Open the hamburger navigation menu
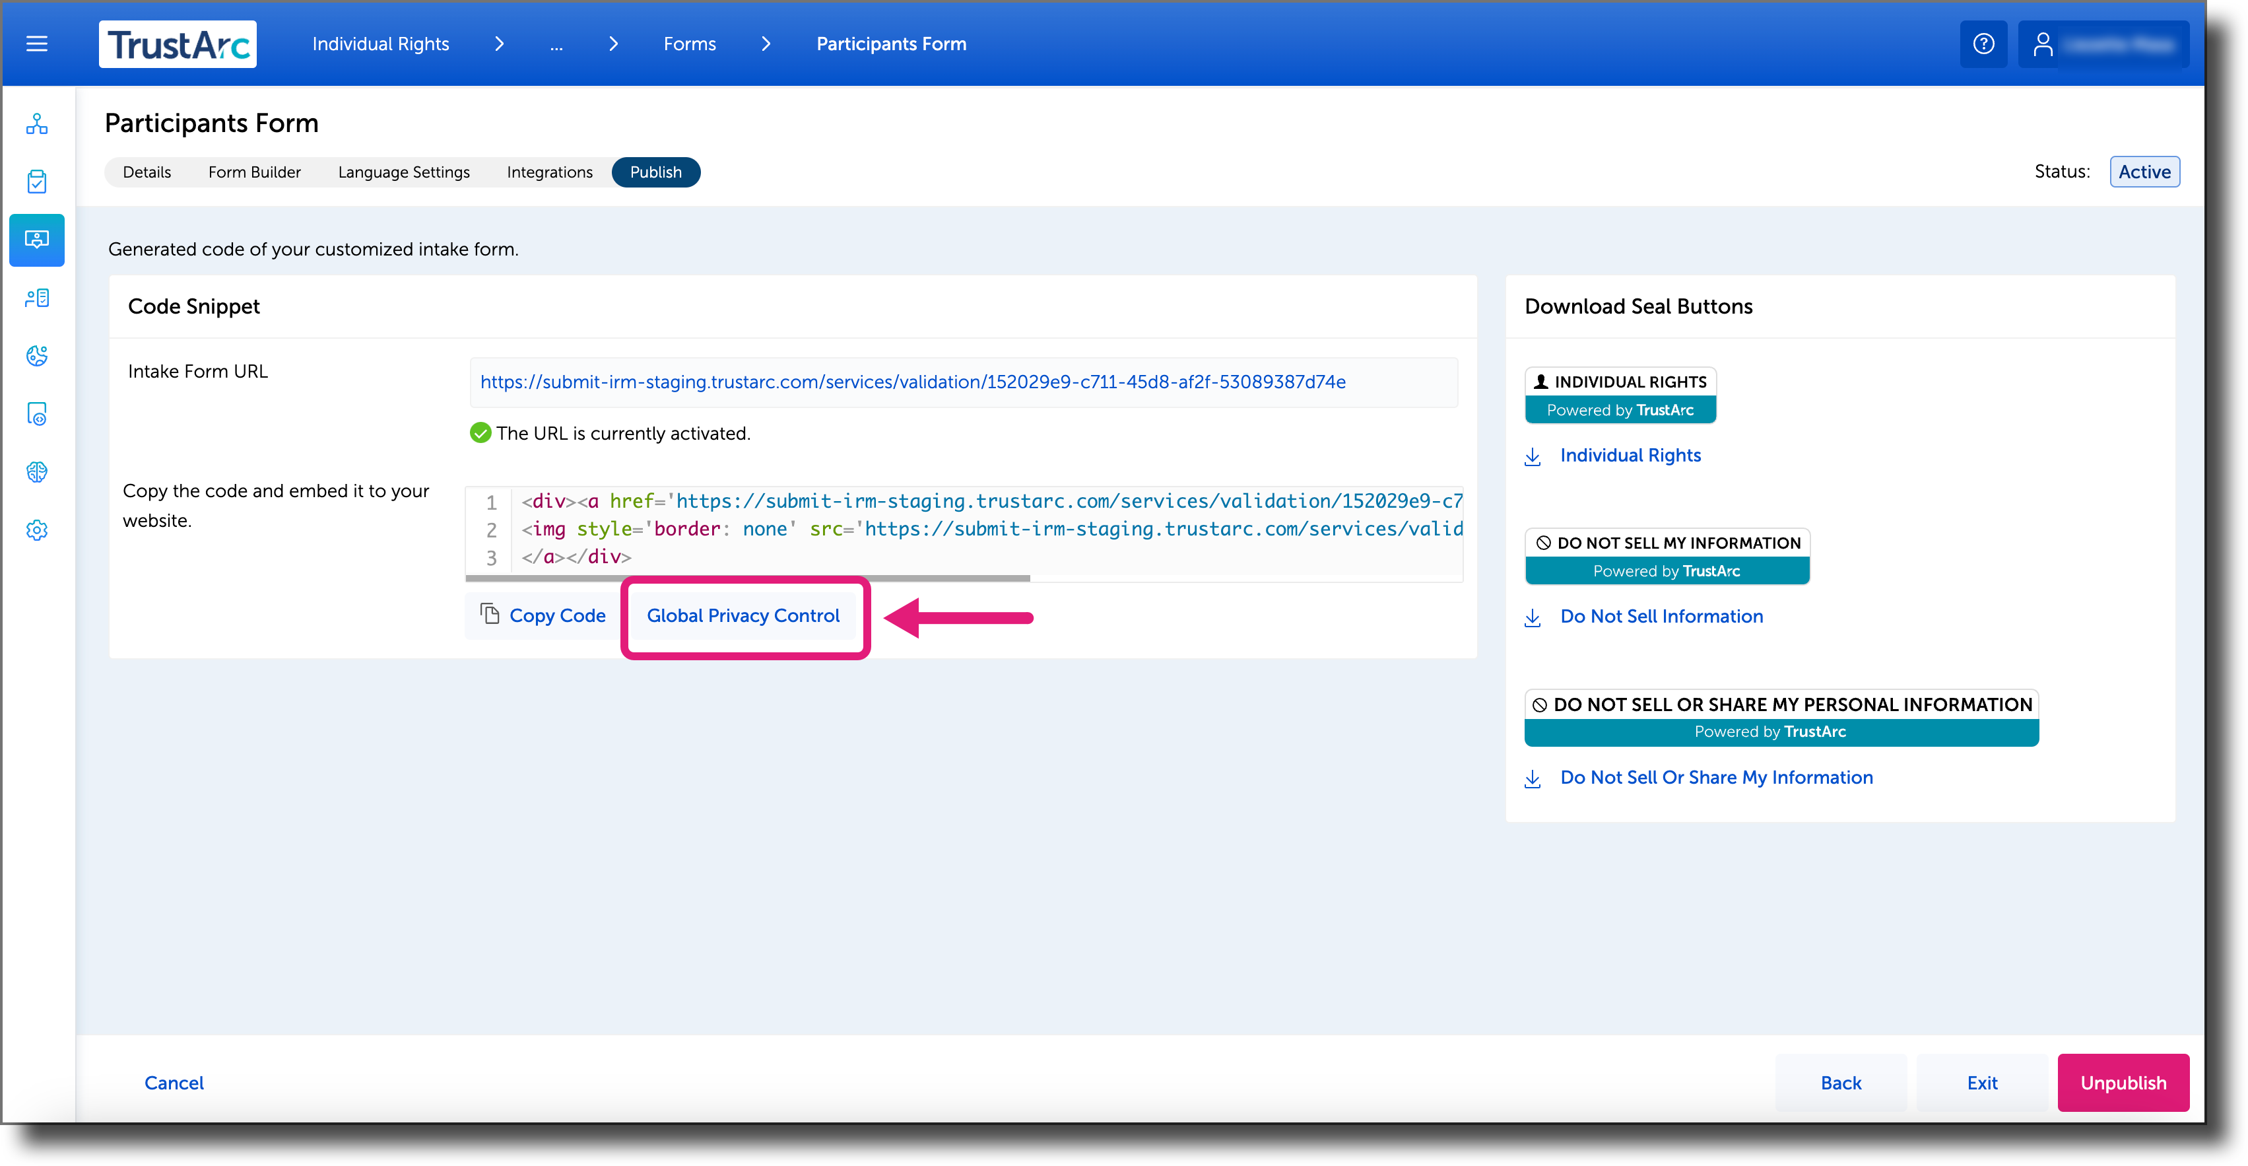The image size is (2248, 1166). [37, 44]
